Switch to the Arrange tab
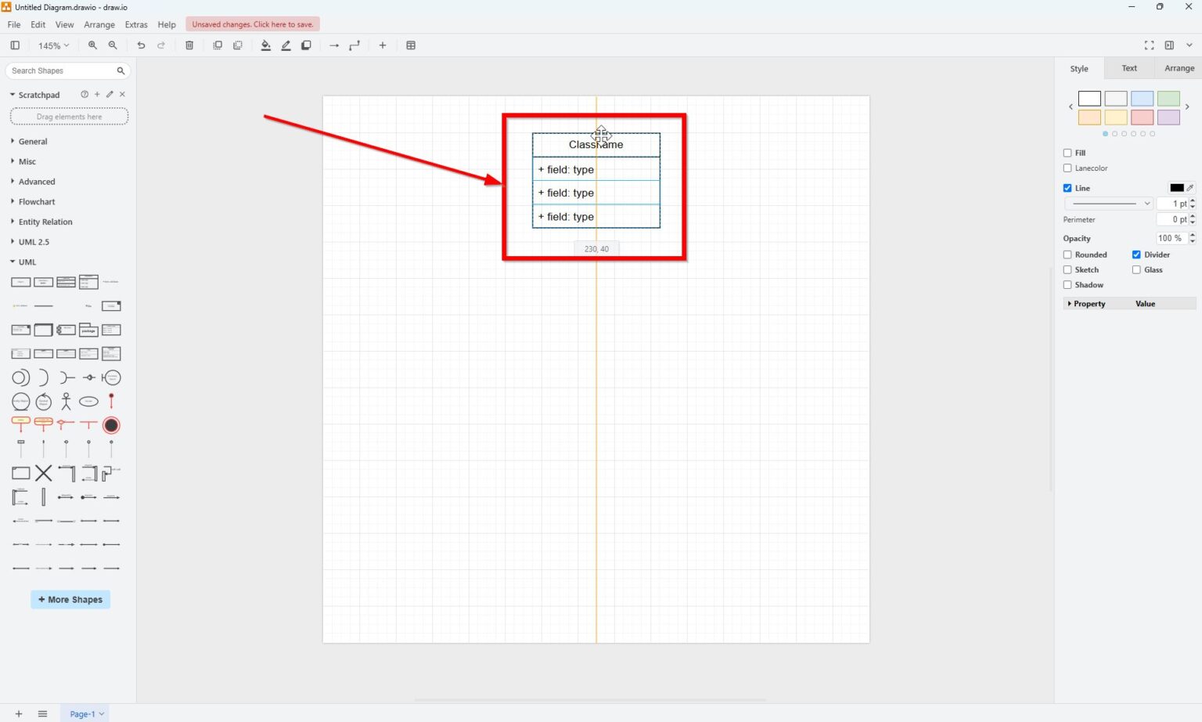 click(1179, 68)
